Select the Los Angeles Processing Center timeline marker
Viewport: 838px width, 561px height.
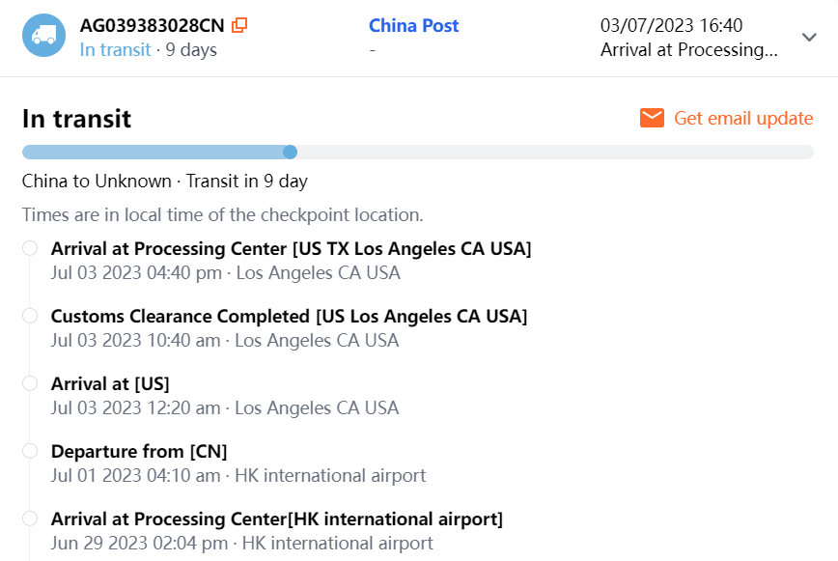(30, 249)
